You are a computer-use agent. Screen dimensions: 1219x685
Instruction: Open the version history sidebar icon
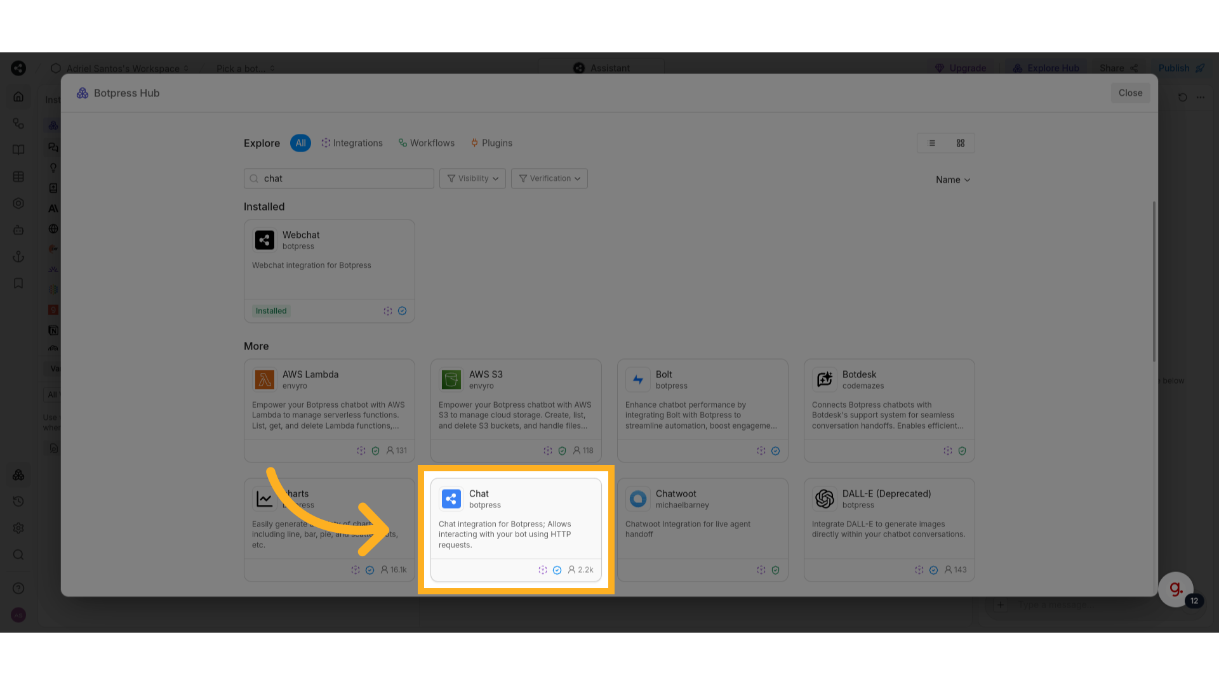(x=18, y=501)
